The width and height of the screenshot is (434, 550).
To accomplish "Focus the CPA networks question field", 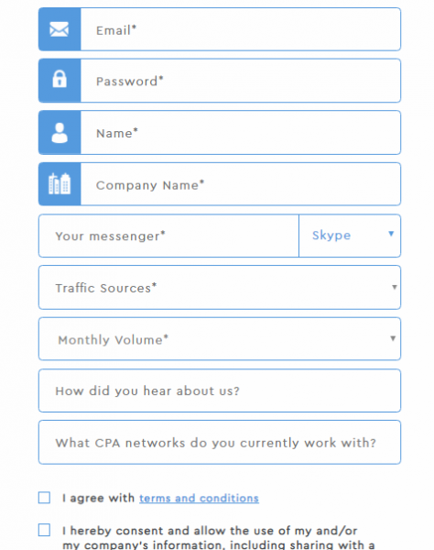I will [220, 443].
